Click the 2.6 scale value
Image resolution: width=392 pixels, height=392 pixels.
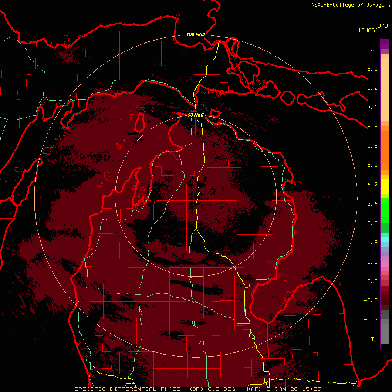[372, 223]
